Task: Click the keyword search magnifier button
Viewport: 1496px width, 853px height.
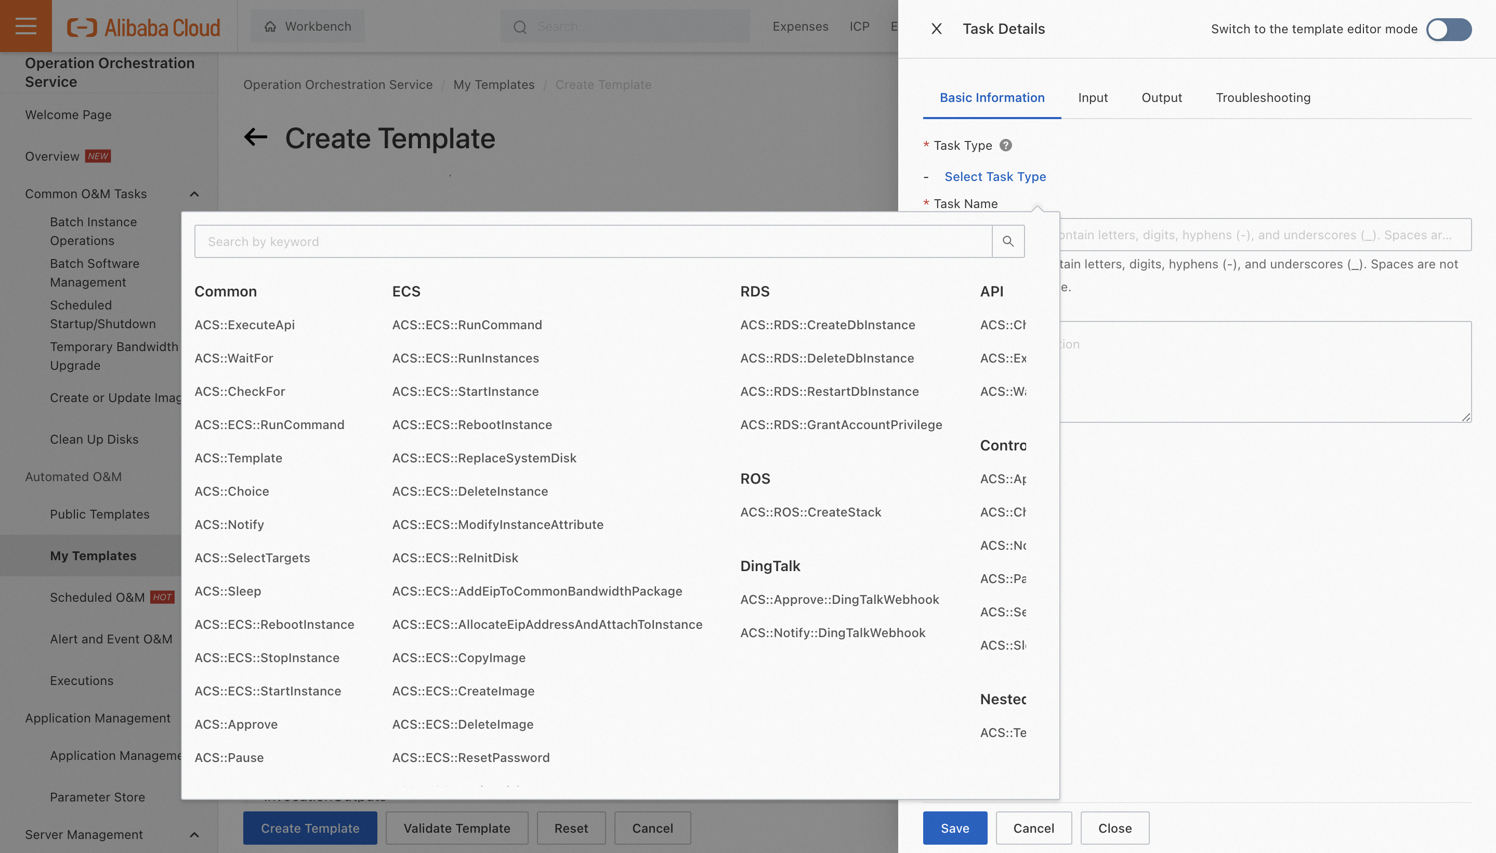Action: (1008, 241)
